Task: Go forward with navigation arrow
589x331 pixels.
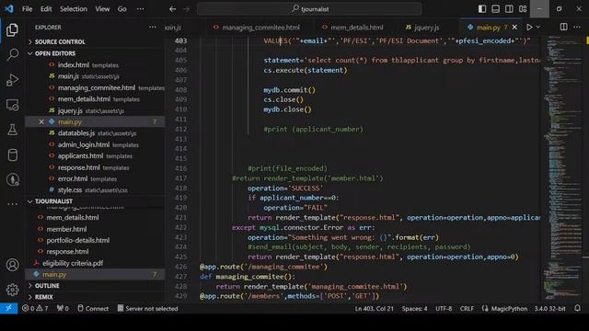Action: 186,9
